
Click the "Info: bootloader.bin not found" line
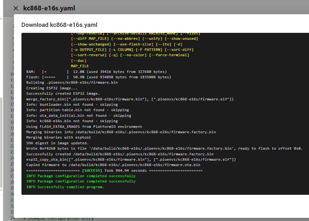point(72,105)
